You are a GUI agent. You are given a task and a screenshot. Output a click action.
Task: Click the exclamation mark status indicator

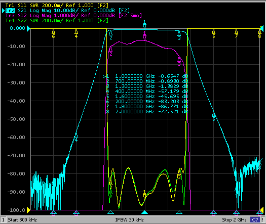point(262,220)
